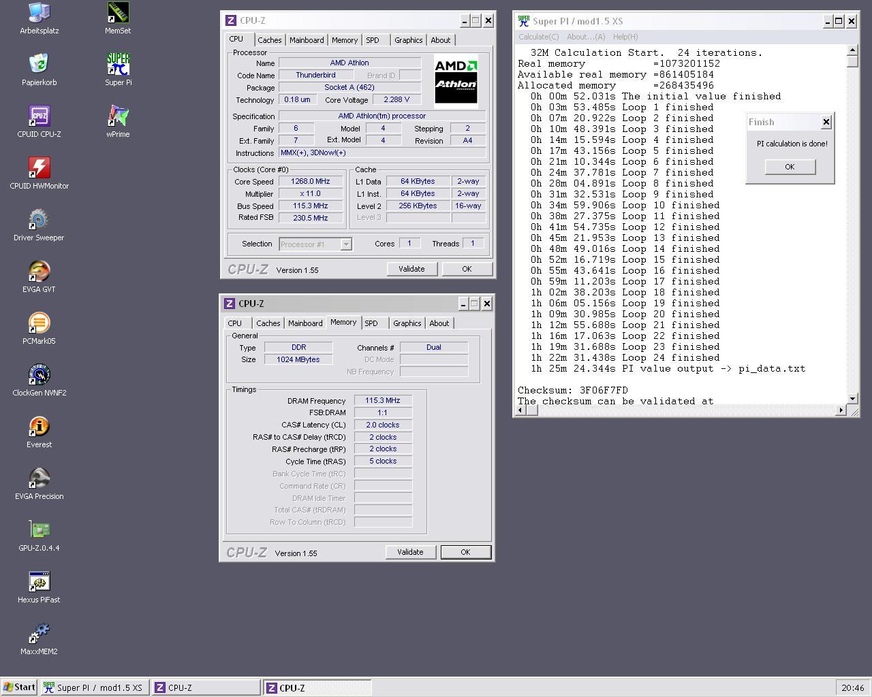Switch to Graphics tab in lower CPU-Z

[407, 323]
